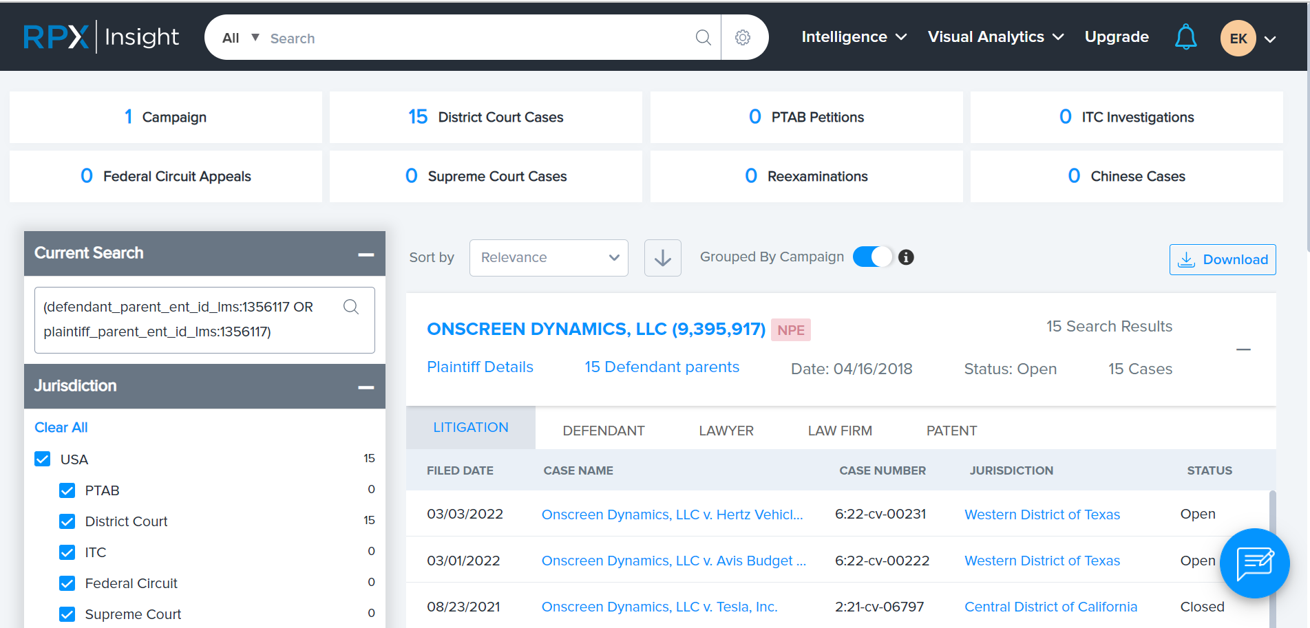The image size is (1310, 628).
Task: Open search settings gear icon
Action: 743,37
